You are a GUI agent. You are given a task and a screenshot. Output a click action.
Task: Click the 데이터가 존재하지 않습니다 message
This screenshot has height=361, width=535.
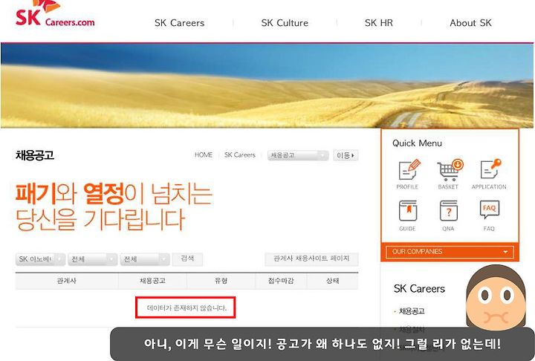pyautogui.click(x=187, y=308)
